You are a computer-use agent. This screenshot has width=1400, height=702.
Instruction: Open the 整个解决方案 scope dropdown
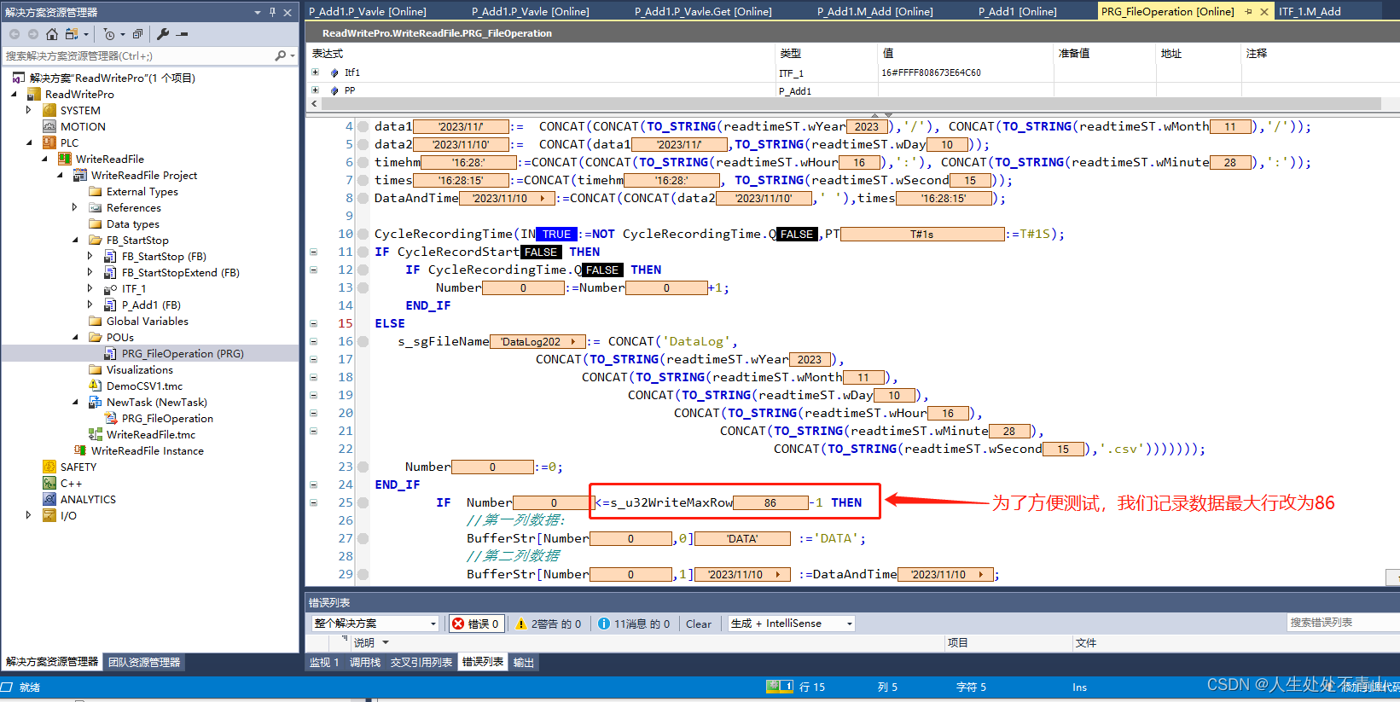tap(375, 624)
